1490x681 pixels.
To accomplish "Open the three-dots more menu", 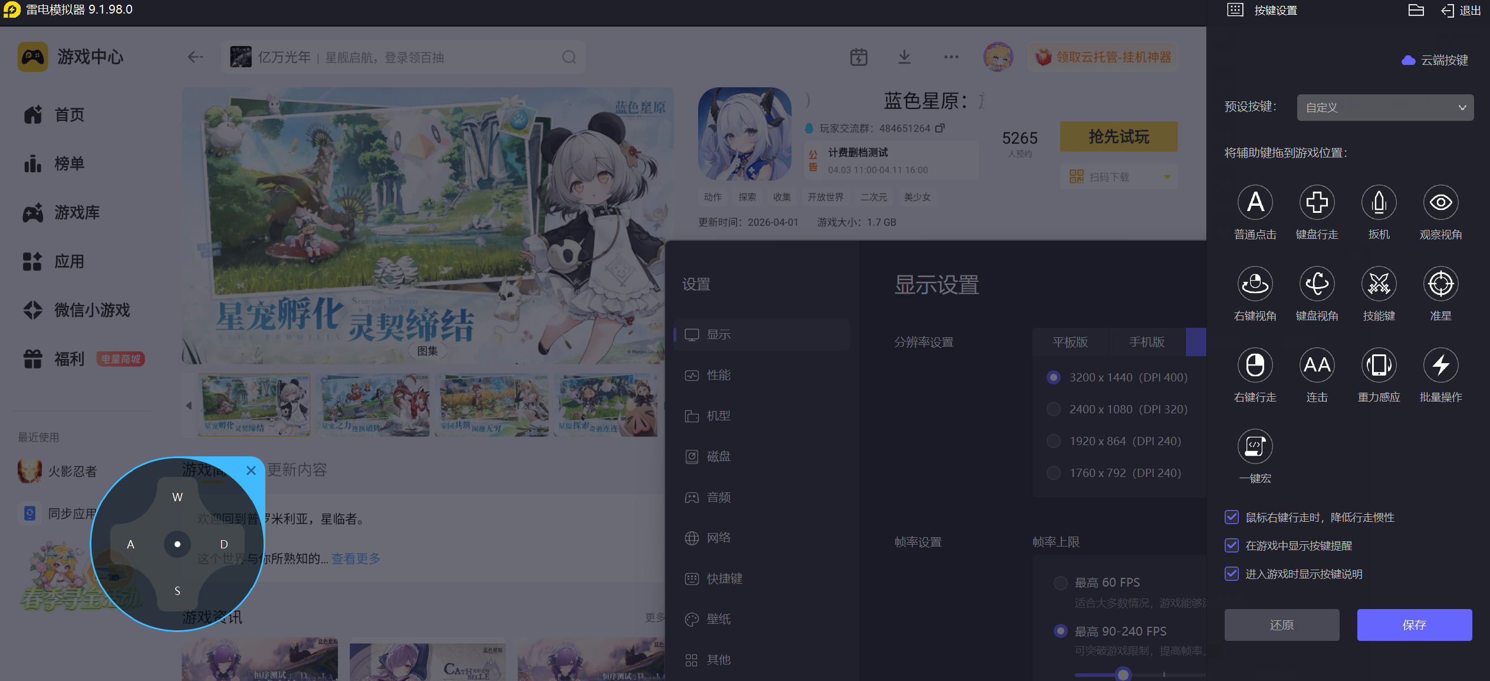I will [951, 57].
